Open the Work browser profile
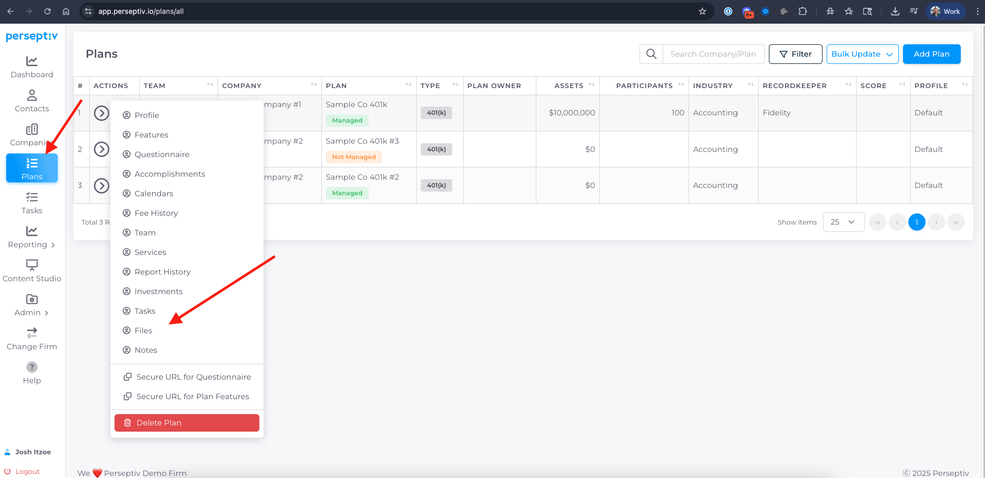The image size is (985, 478). coord(946,11)
